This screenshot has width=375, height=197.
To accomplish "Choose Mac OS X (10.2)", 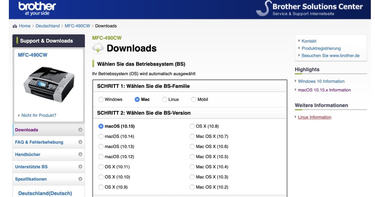I will click(x=192, y=187).
